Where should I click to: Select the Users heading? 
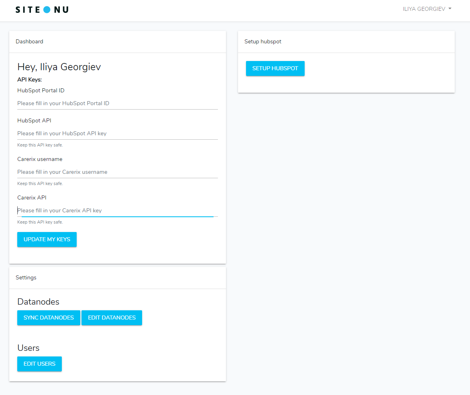(x=28, y=348)
